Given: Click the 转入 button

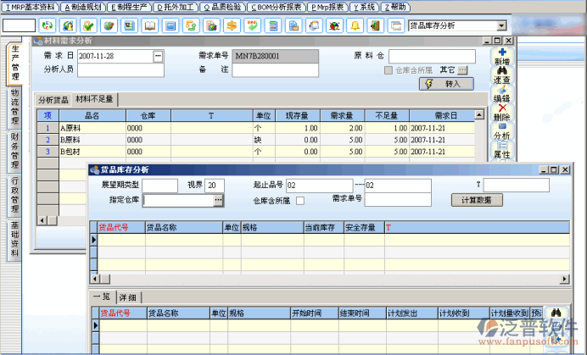Looking at the screenshot, I should (x=445, y=84).
